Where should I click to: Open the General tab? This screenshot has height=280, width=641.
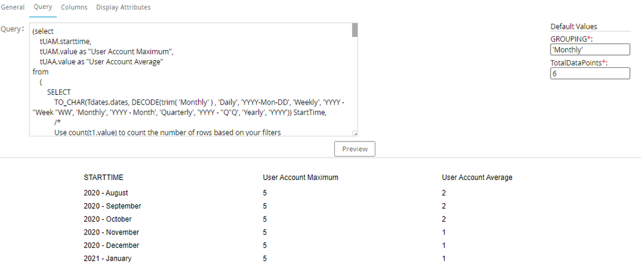(13, 7)
